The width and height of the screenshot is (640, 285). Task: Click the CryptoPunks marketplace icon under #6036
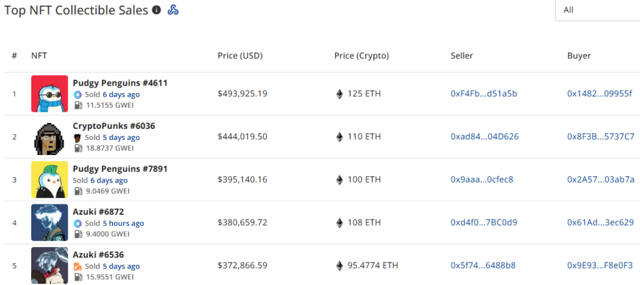[x=77, y=137]
